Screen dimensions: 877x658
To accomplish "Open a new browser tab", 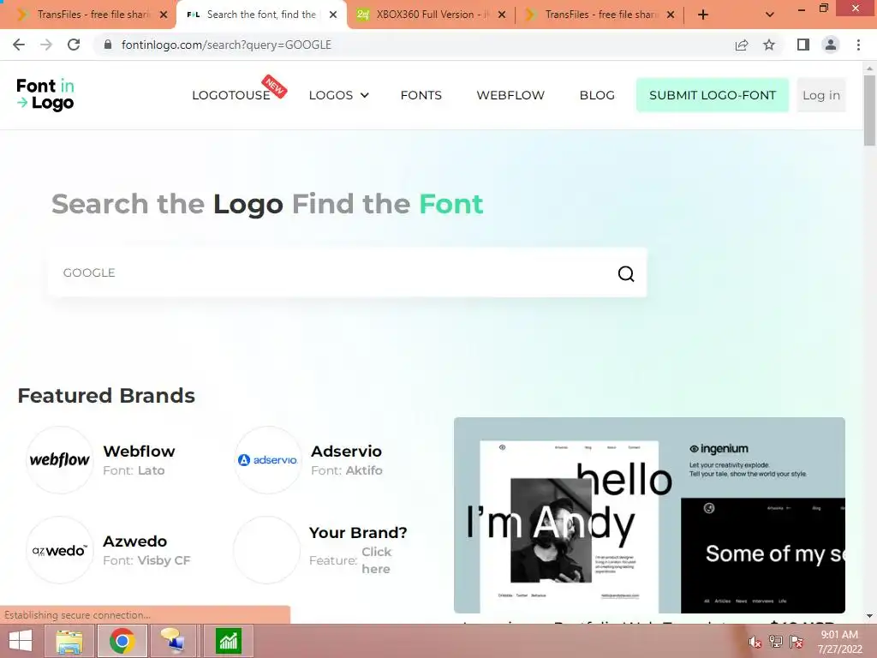I will point(703,15).
